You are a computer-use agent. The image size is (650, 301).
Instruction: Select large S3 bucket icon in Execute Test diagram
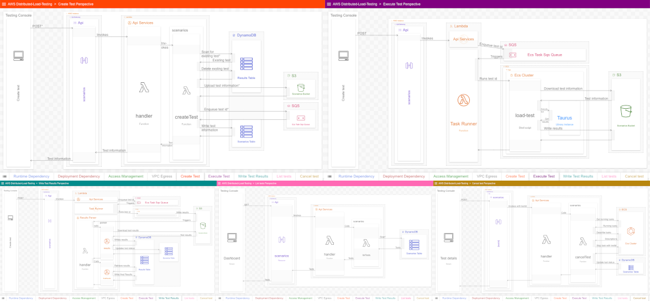pyautogui.click(x=626, y=112)
